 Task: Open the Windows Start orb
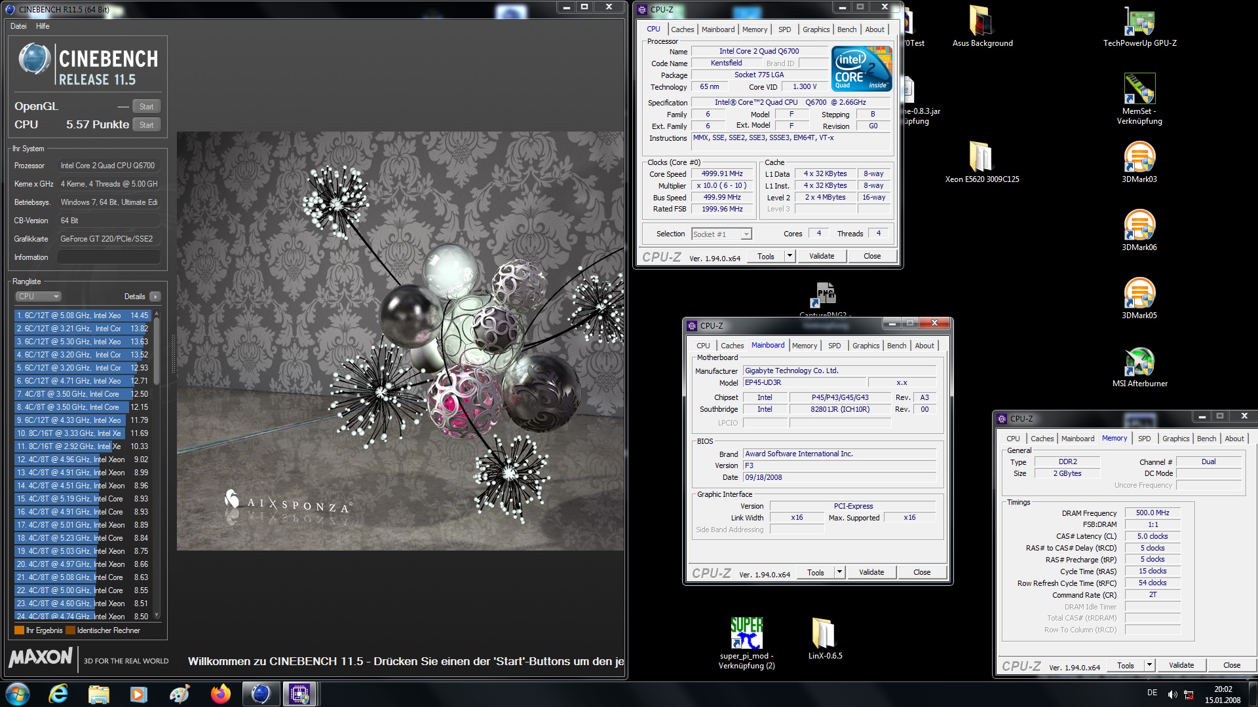point(18,694)
